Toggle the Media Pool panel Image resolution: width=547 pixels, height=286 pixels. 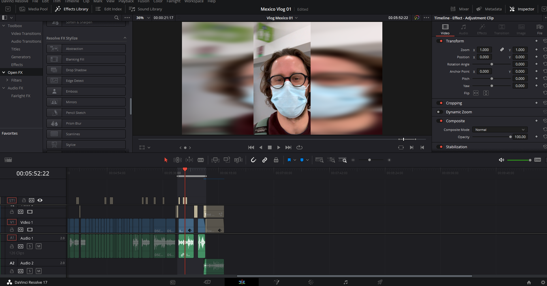tap(33, 9)
